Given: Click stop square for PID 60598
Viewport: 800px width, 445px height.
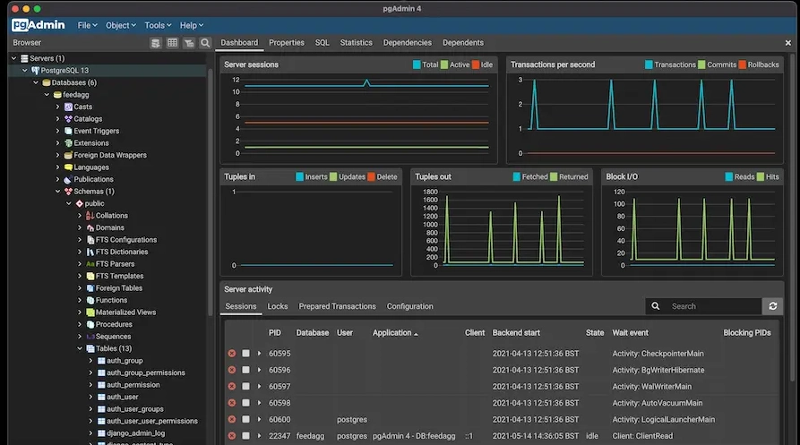Looking at the screenshot, I should [246, 403].
